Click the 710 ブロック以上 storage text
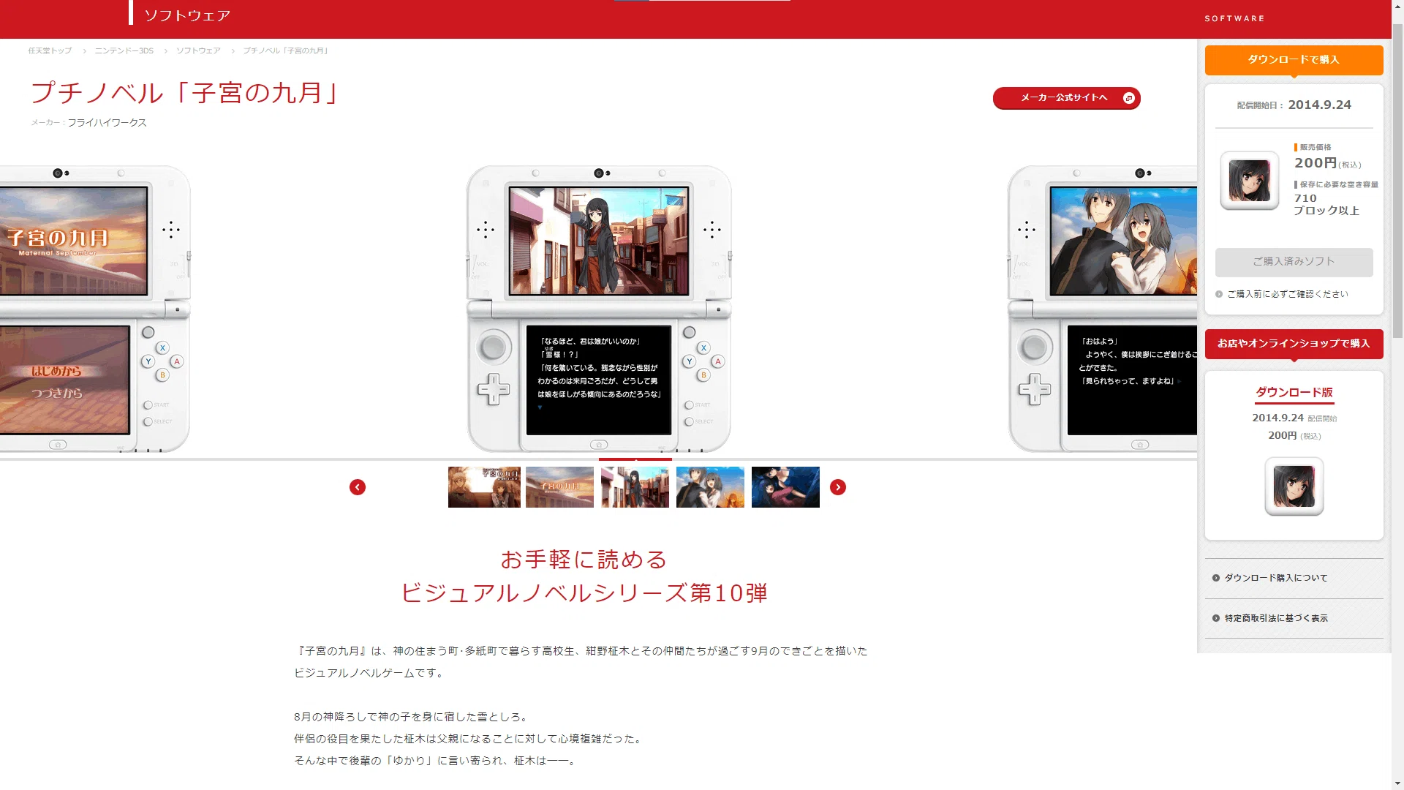Image resolution: width=1404 pixels, height=790 pixels. tap(1326, 204)
